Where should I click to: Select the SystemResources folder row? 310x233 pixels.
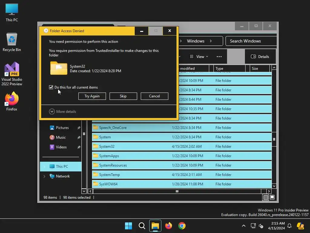pyautogui.click(x=182, y=165)
